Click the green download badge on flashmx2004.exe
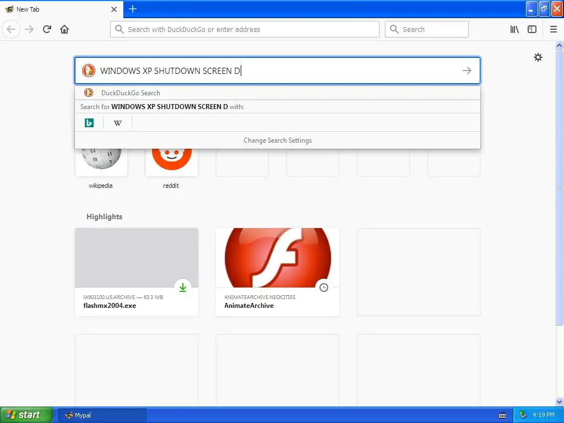 click(183, 288)
